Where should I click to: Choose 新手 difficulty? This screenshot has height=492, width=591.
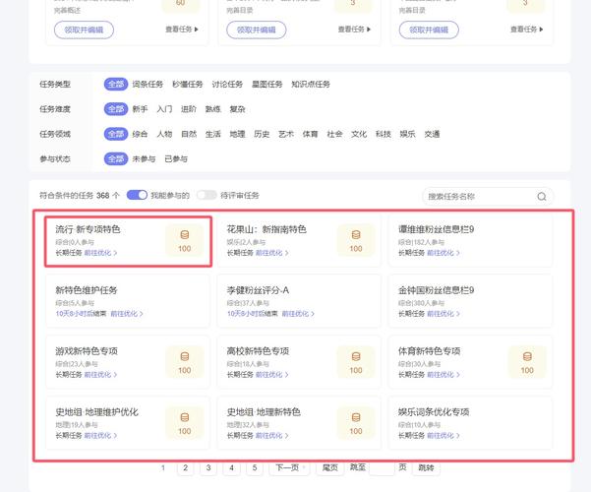click(x=140, y=109)
